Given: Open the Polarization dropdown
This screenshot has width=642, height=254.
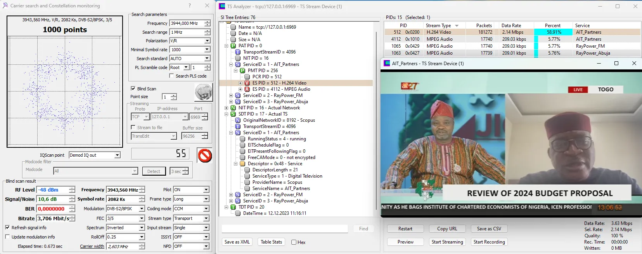Looking at the screenshot, I should pos(207,41).
